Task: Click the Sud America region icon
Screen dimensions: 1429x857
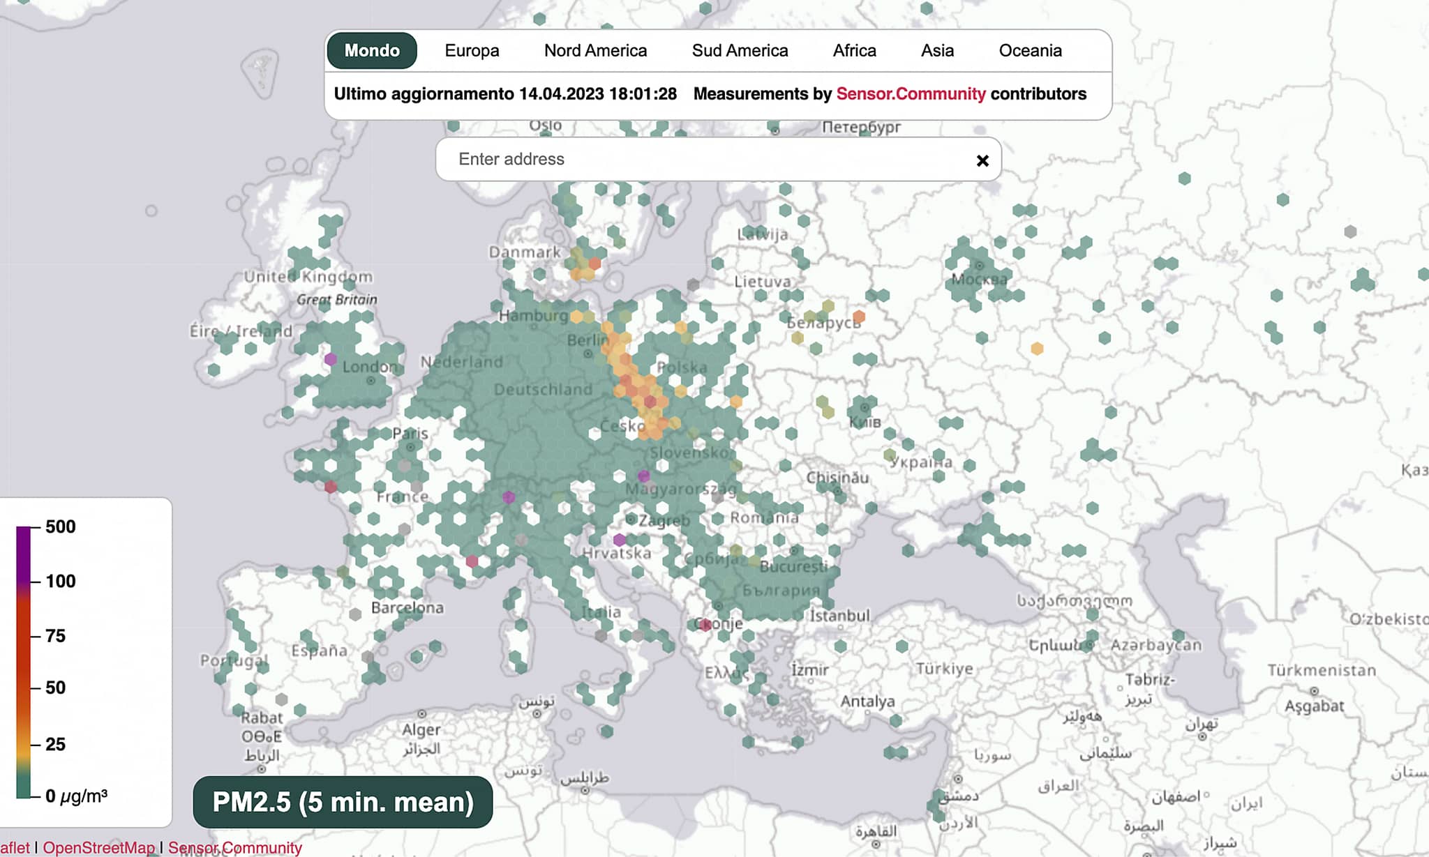Action: 740,50
